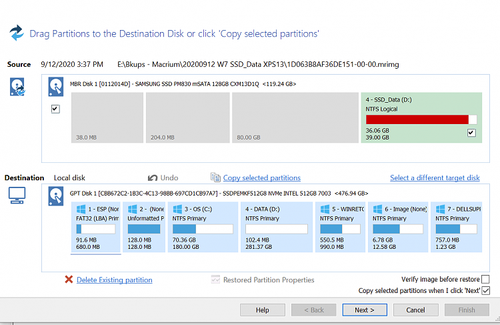Click the Undo arrow icon

[x=153, y=178]
